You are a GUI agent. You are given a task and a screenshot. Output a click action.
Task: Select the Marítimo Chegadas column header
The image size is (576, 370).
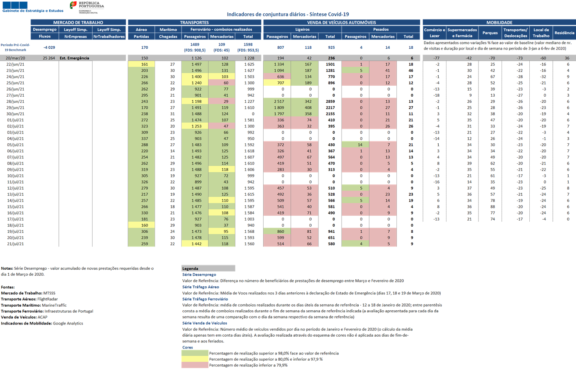pyautogui.click(x=168, y=32)
